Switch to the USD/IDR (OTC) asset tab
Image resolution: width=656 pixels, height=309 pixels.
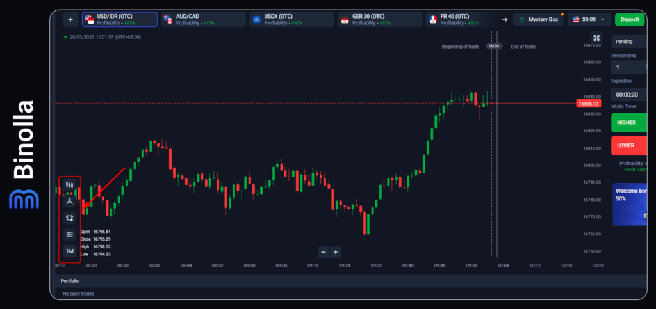[120, 19]
